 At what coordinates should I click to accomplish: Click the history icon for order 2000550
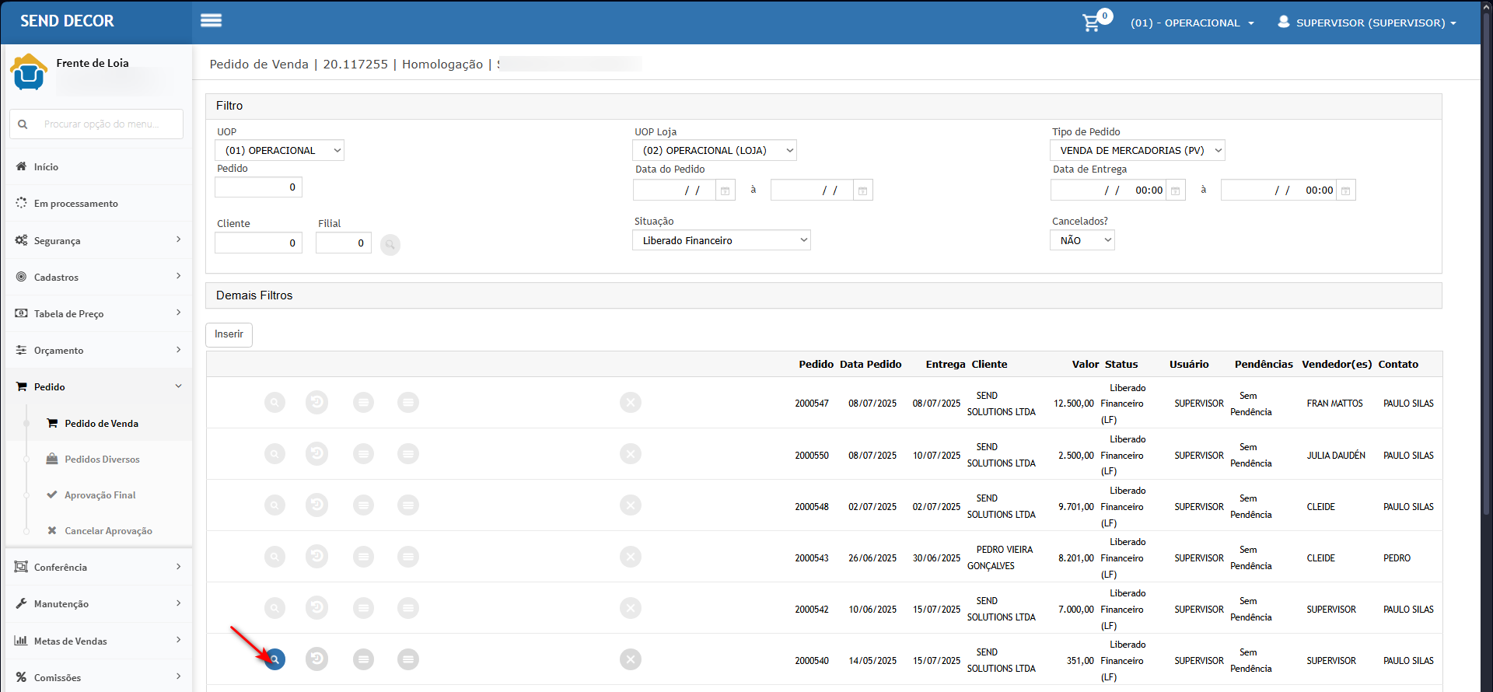click(x=316, y=454)
